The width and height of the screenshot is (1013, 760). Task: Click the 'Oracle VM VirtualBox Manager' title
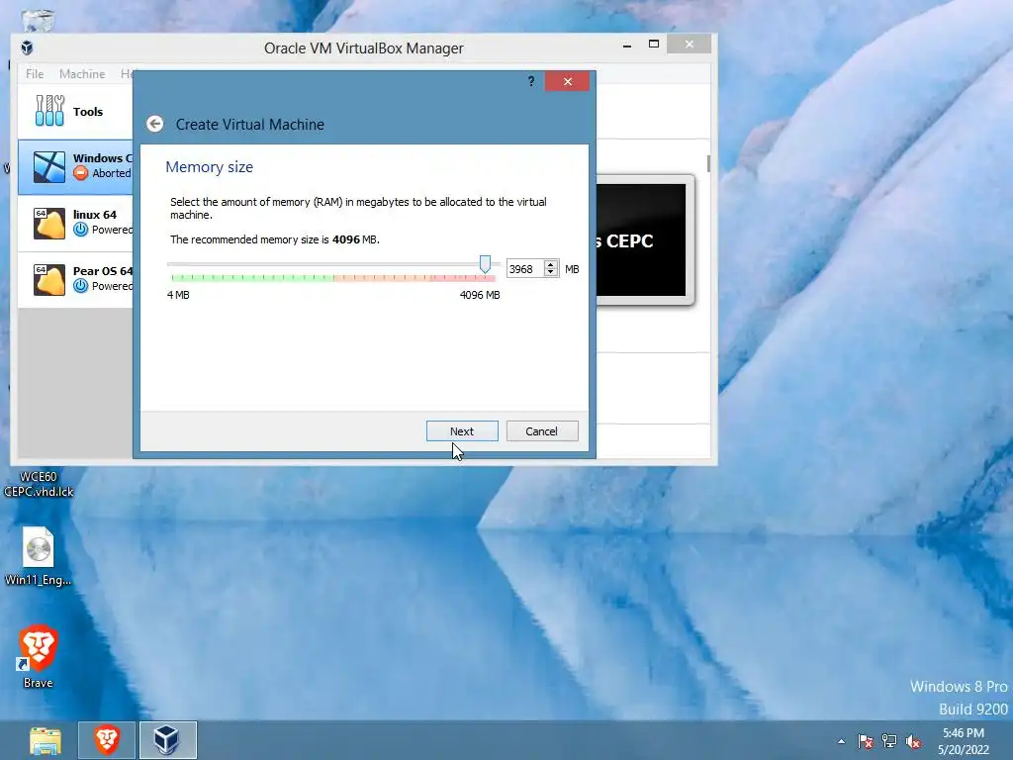[364, 47]
